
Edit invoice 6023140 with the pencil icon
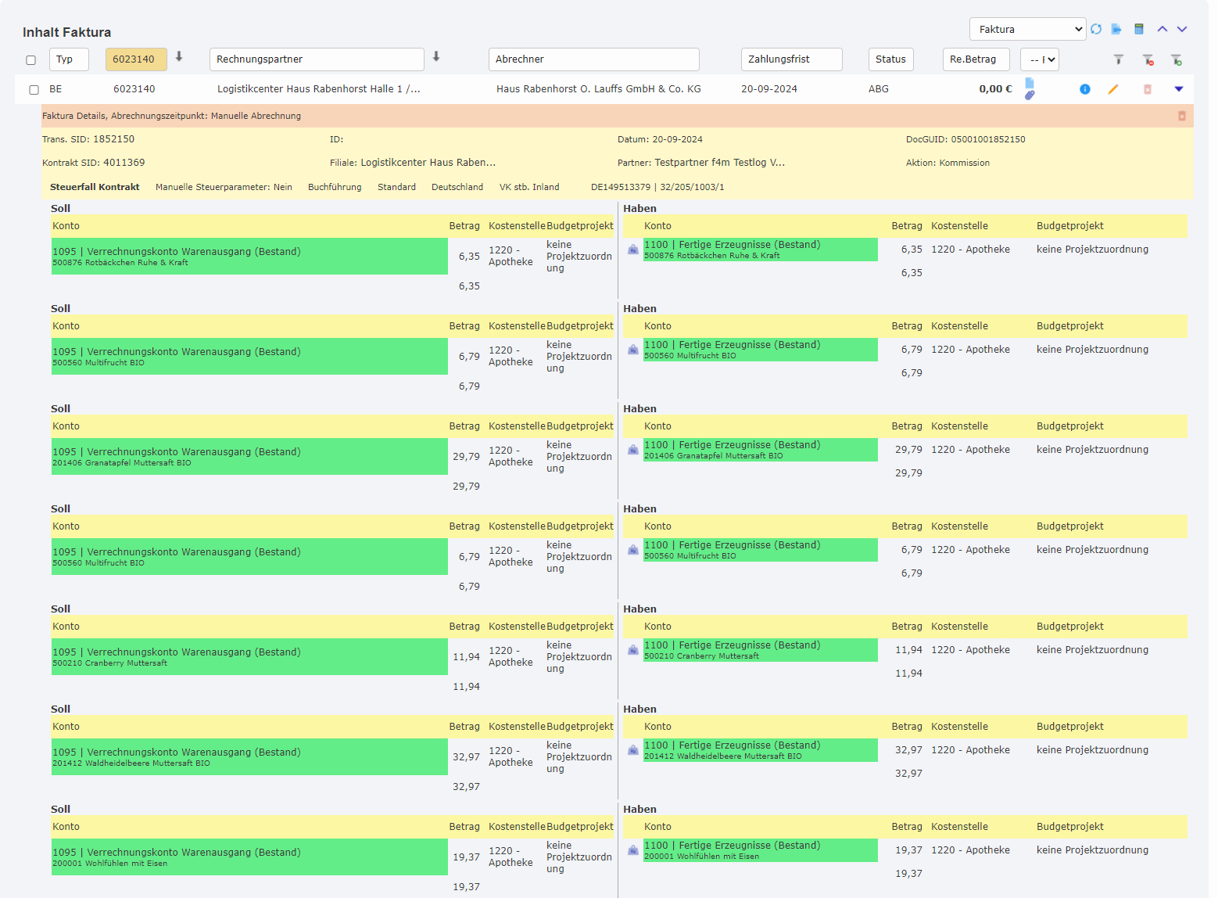(x=1113, y=89)
